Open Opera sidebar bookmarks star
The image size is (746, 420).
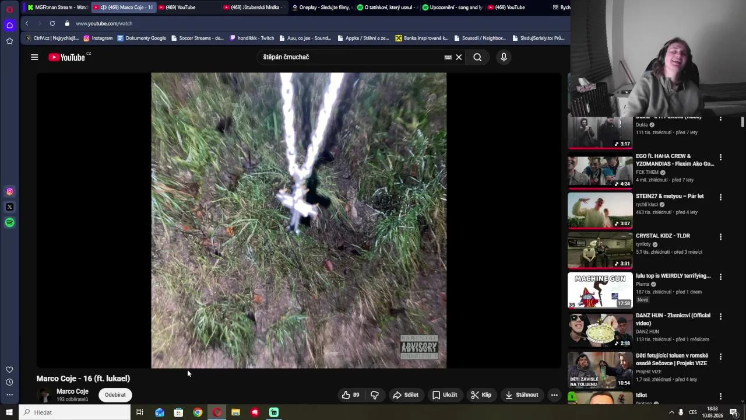click(9, 41)
